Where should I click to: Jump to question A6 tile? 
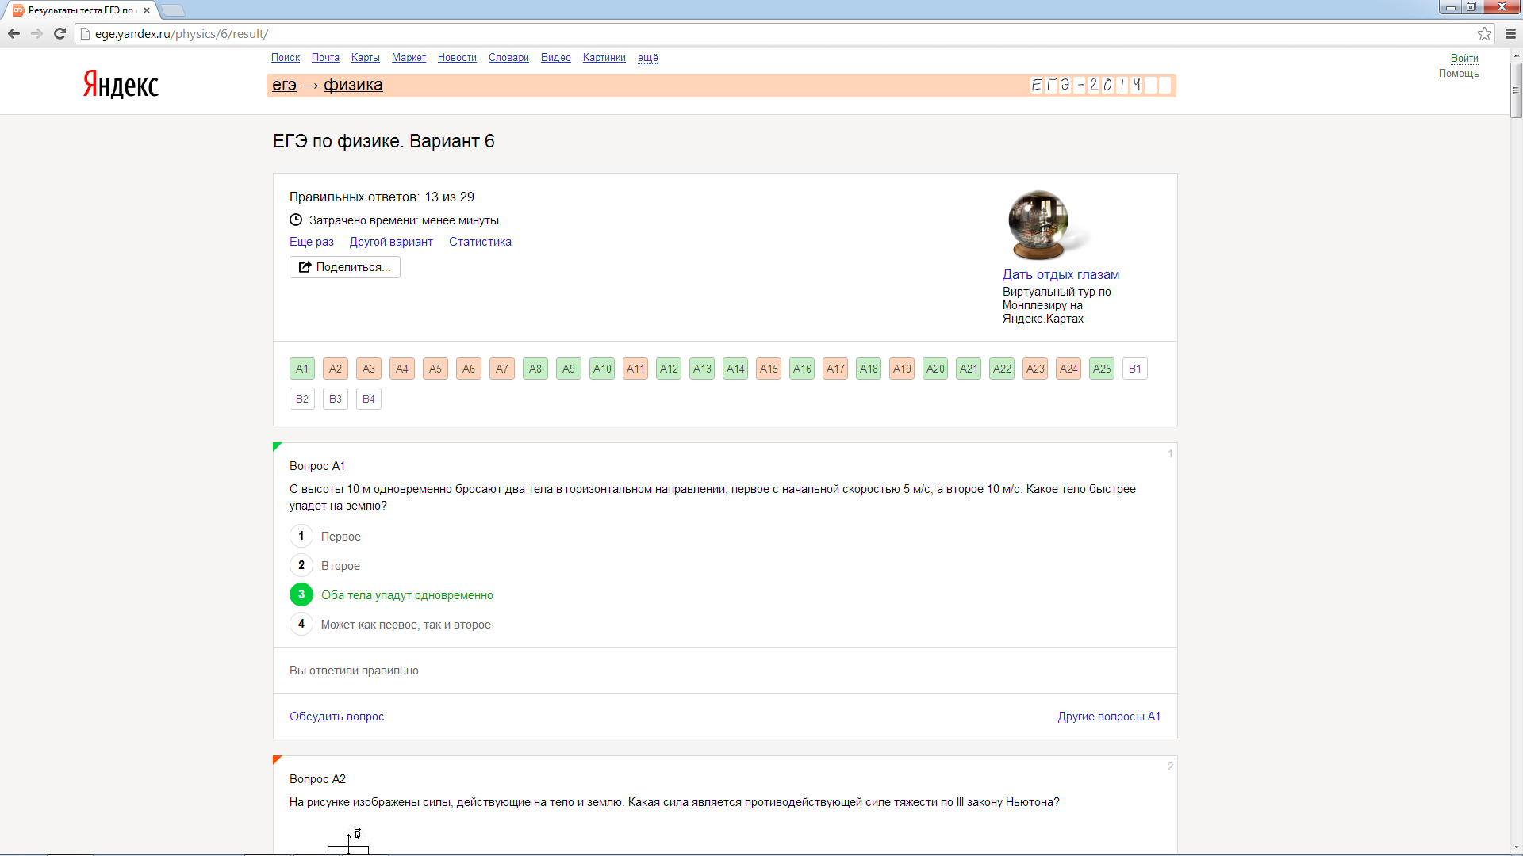pyautogui.click(x=469, y=369)
